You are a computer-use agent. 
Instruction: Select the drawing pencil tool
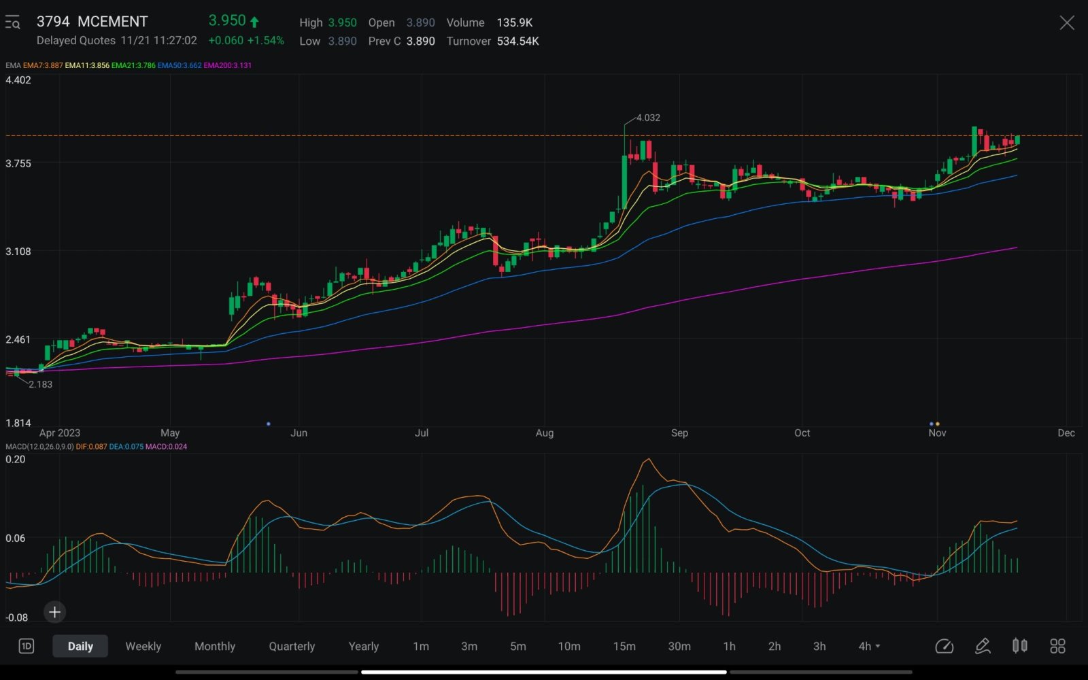983,646
